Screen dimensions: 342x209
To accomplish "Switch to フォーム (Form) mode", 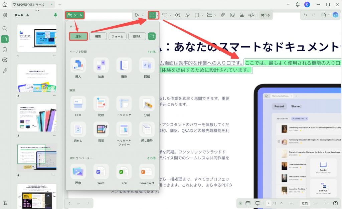I will pos(118,36).
